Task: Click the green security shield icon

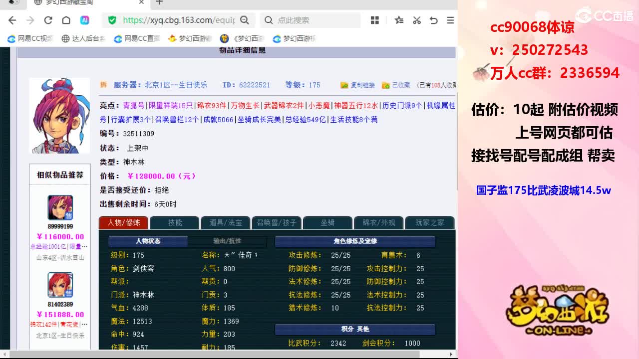Action: coord(112,20)
